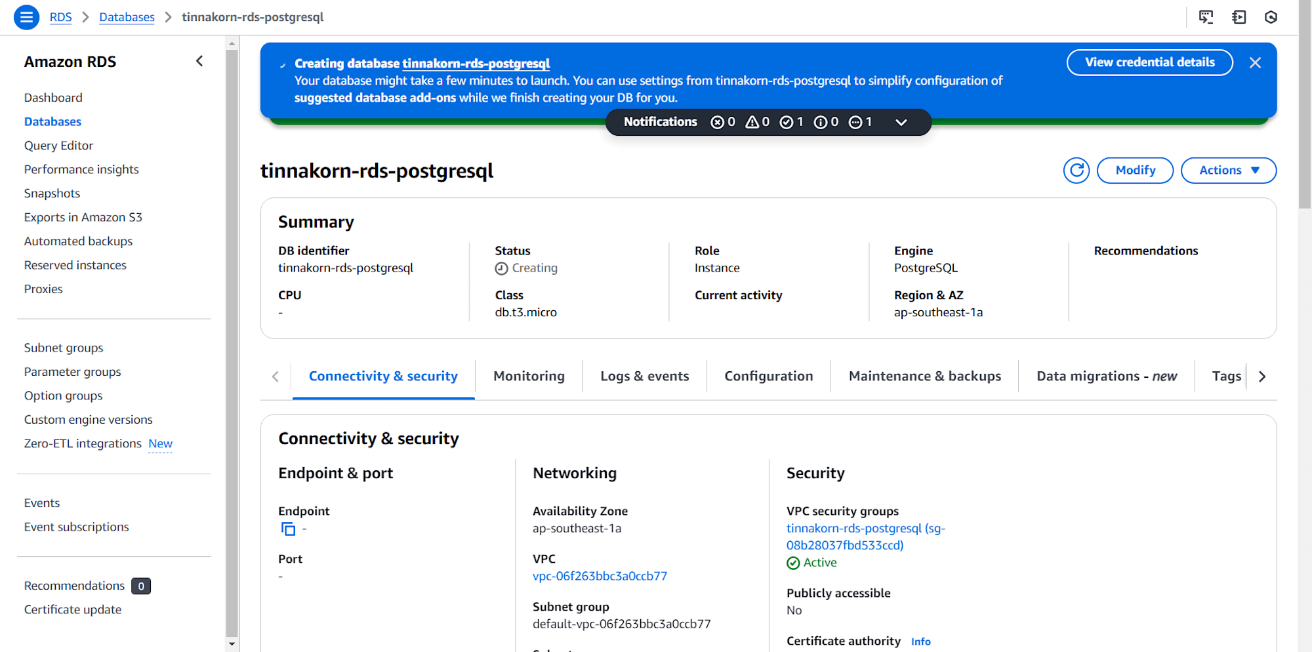Open the CloudShell icon in header
The image size is (1312, 652).
pos(1206,17)
